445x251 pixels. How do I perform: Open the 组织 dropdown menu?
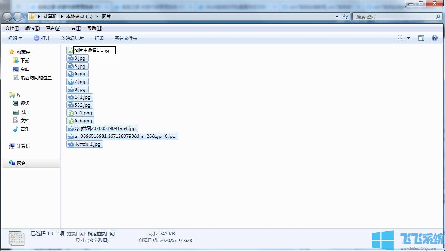click(x=15, y=38)
